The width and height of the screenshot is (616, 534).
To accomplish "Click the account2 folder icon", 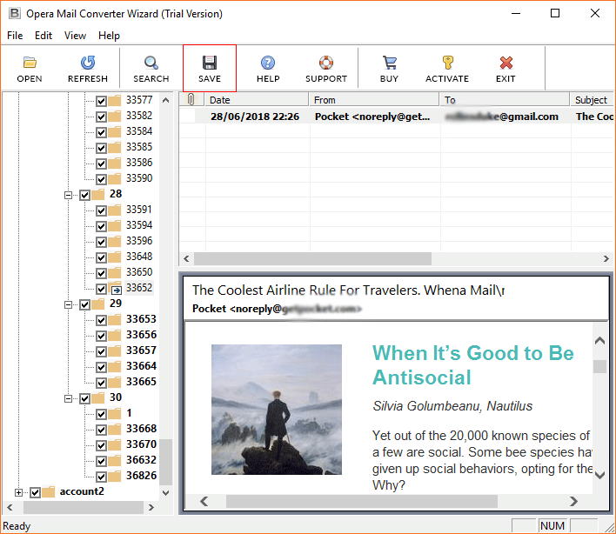I will click(49, 492).
